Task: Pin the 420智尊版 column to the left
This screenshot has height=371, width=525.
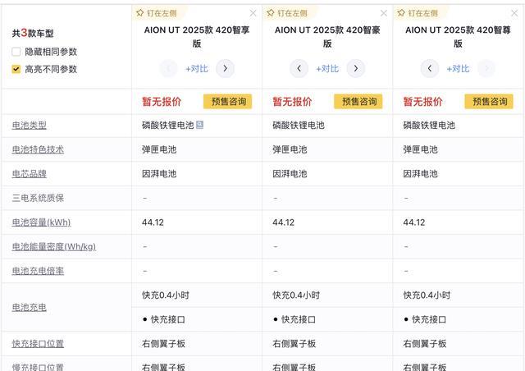Action: pos(418,13)
